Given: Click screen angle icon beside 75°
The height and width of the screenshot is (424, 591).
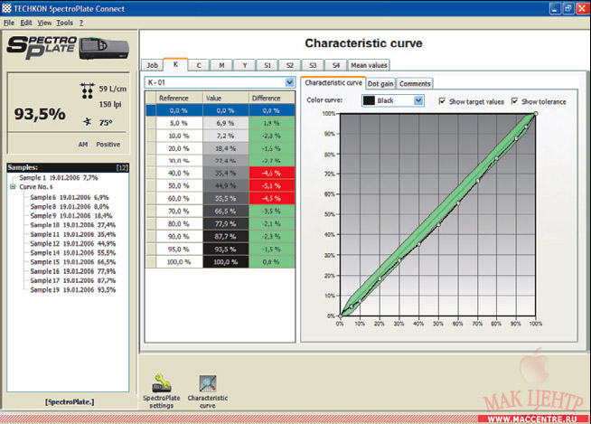Looking at the screenshot, I should tap(88, 122).
